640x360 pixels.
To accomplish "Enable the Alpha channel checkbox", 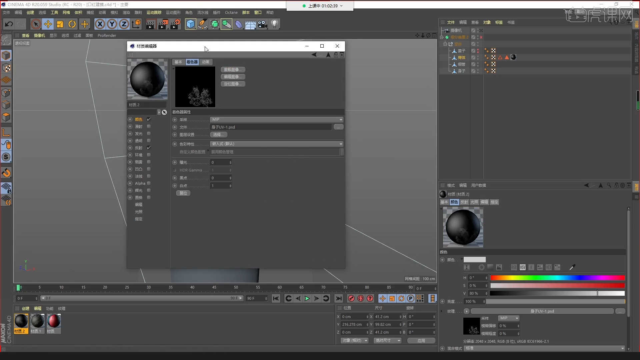I will tap(149, 183).
